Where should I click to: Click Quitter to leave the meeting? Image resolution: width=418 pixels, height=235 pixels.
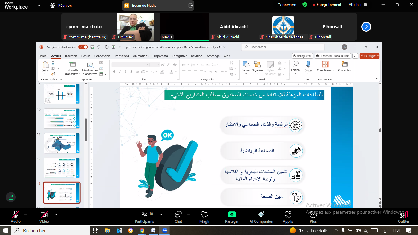404,217
